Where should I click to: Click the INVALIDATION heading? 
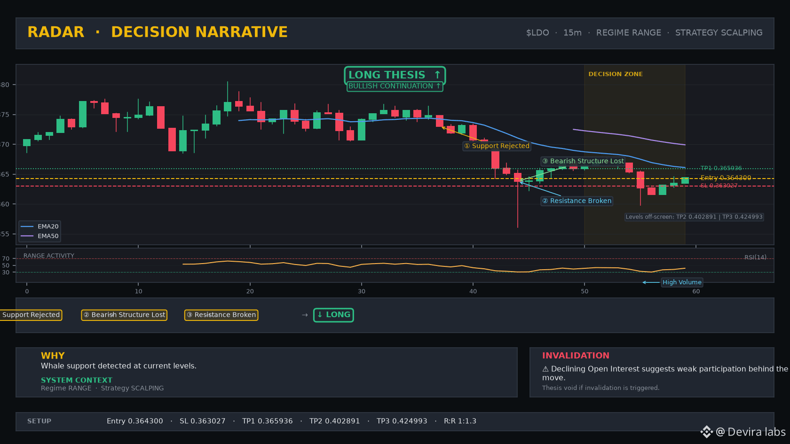(x=576, y=356)
